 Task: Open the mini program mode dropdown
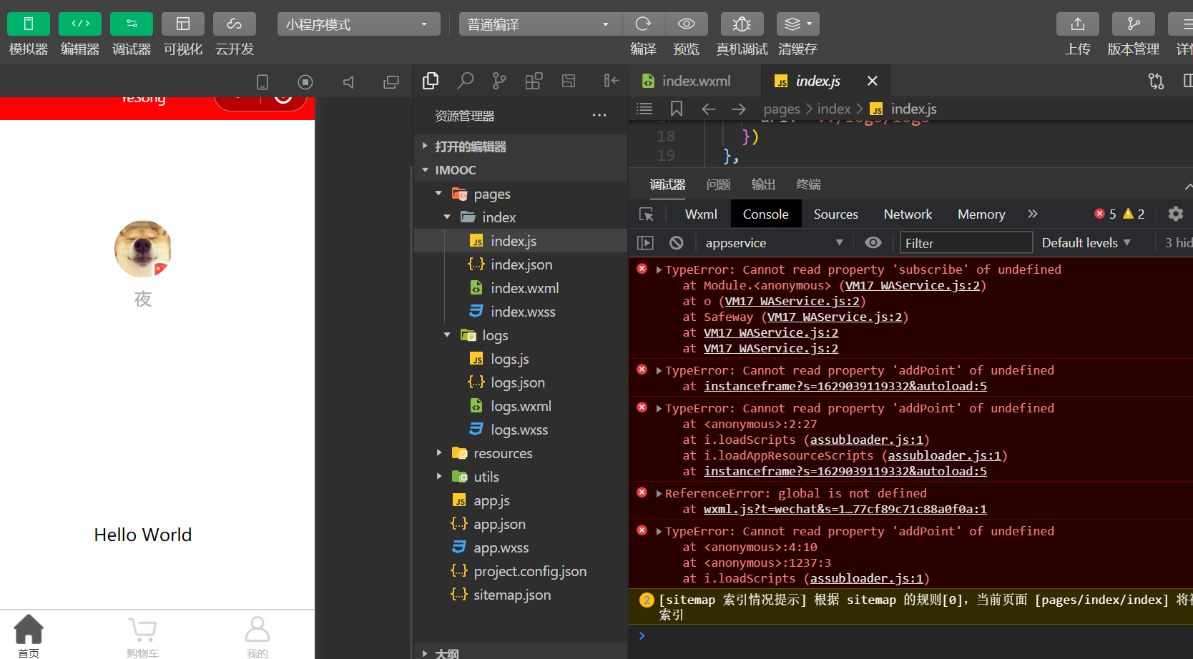point(358,24)
